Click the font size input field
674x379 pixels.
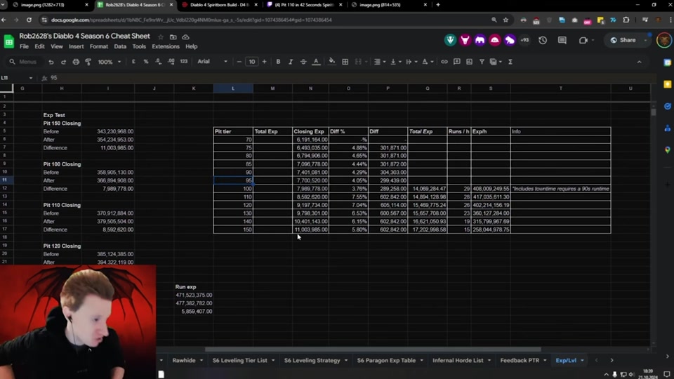click(252, 62)
